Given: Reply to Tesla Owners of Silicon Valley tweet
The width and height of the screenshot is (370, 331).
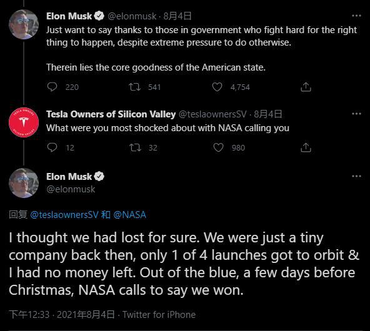Looking at the screenshot, I should 52,147.
